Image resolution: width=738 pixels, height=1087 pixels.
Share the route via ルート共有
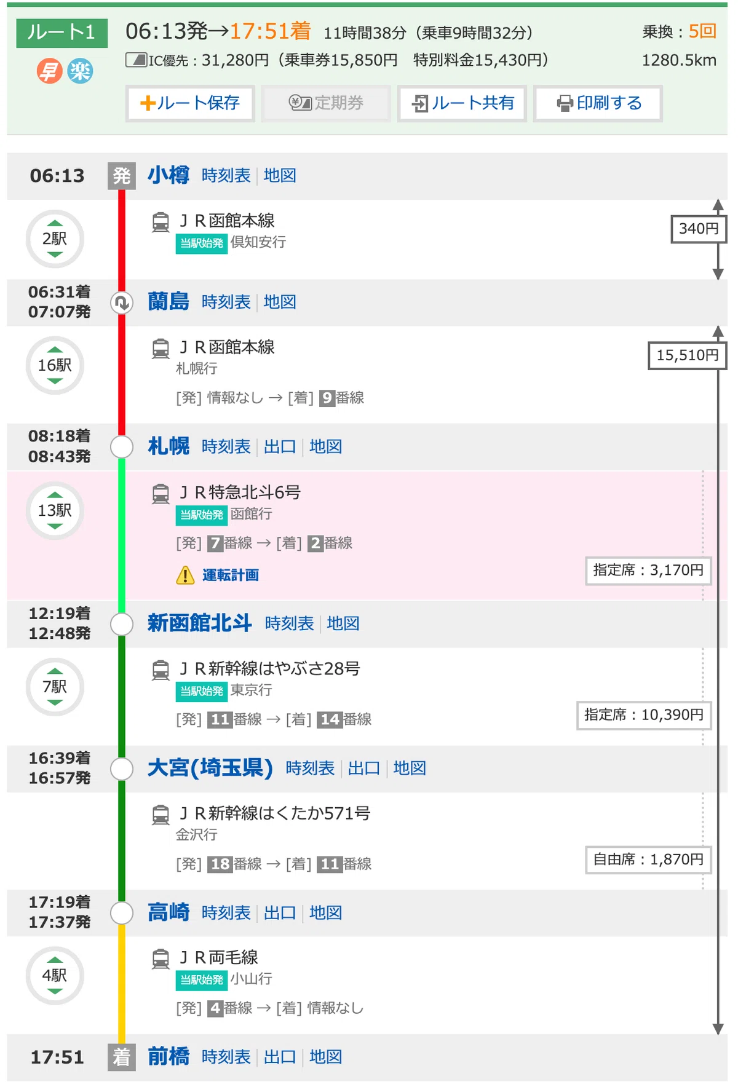pos(462,103)
